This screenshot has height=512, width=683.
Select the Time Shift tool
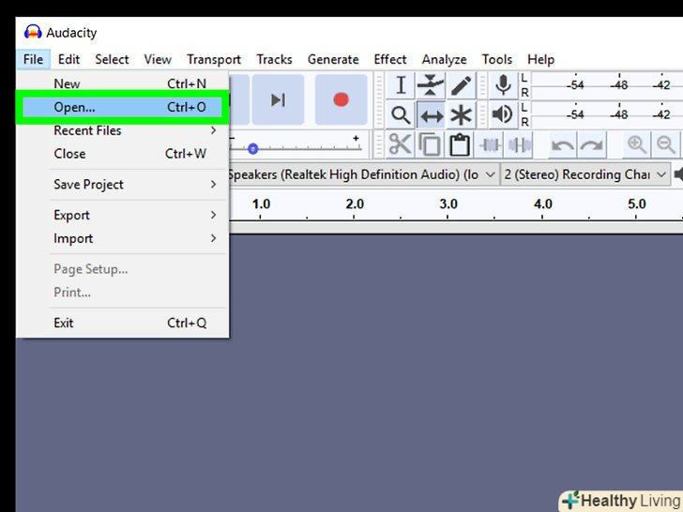(x=431, y=115)
